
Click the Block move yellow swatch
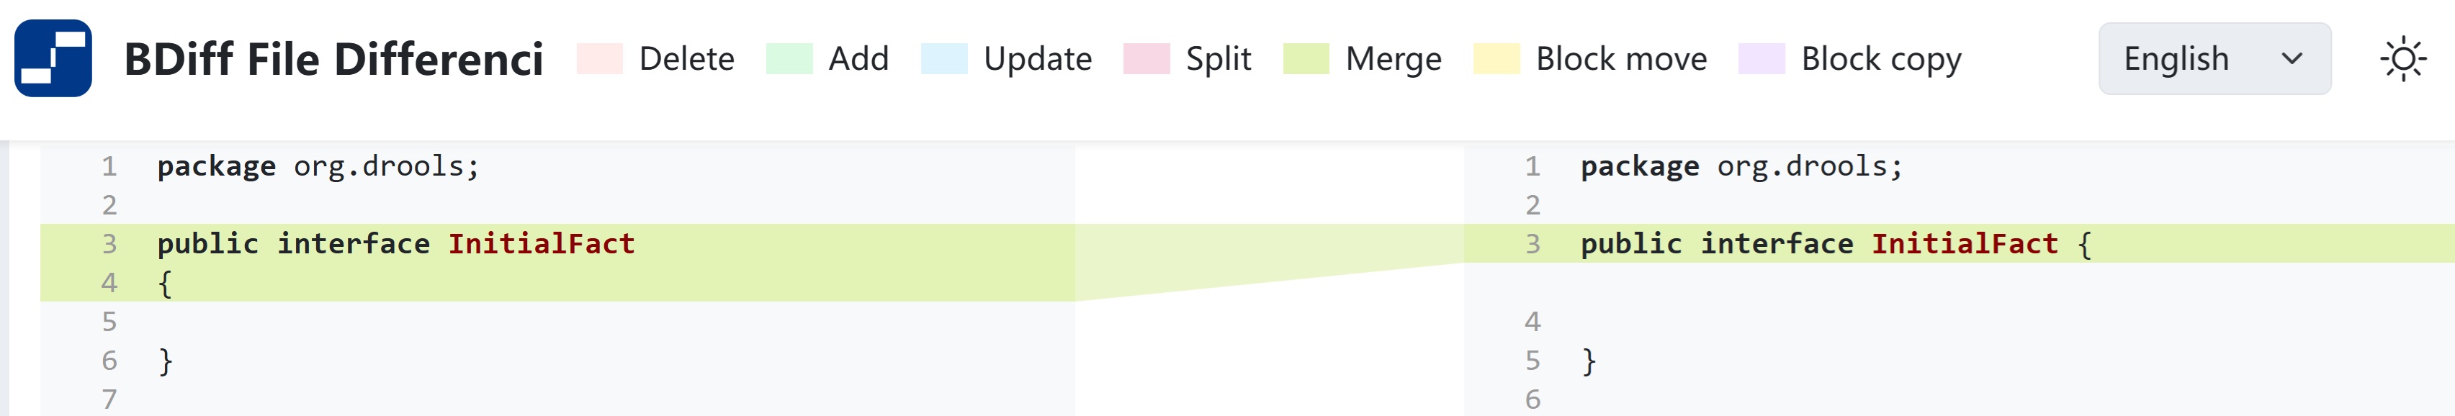tap(1495, 59)
